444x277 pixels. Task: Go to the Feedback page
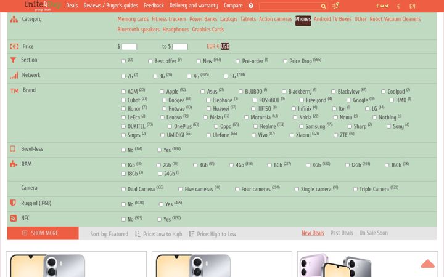tap(154, 6)
